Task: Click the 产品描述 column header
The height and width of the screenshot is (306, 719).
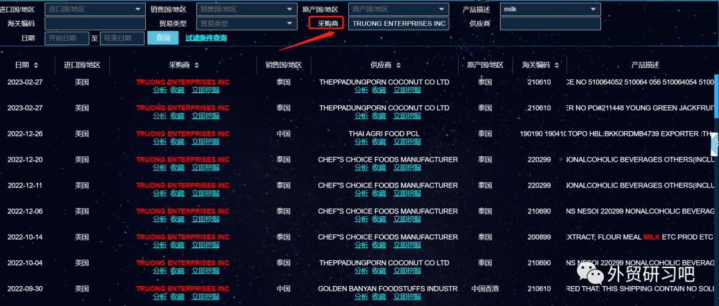Action: coord(645,65)
